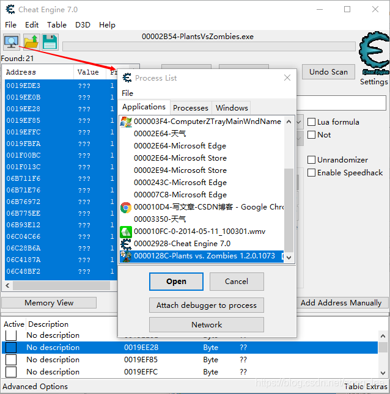The height and width of the screenshot is (394, 390).
Task: Select 000007C8-Microsoft Edge process entry
Action: (202, 195)
